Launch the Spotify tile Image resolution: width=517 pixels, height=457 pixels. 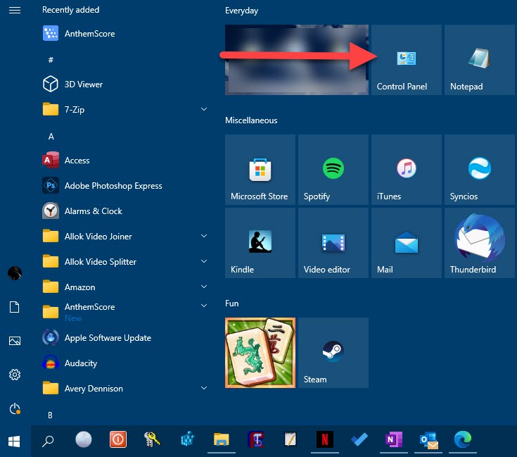coord(333,170)
